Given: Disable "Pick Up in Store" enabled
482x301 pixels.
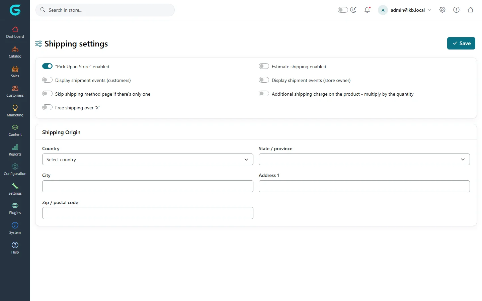Looking at the screenshot, I should tap(47, 66).
